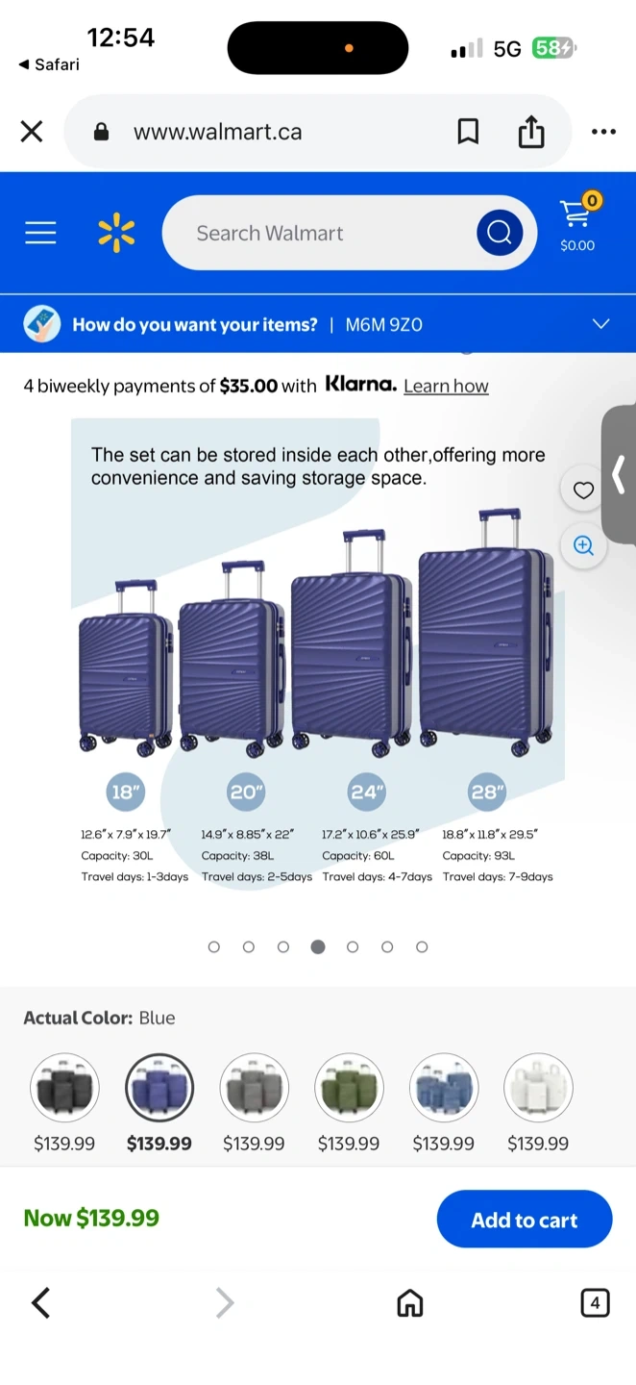Click the Klarna Learn how link
Viewport: 636px width, 1385px height.
pos(446,386)
